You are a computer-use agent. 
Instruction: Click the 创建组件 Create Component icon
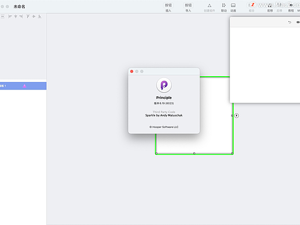click(x=209, y=5)
